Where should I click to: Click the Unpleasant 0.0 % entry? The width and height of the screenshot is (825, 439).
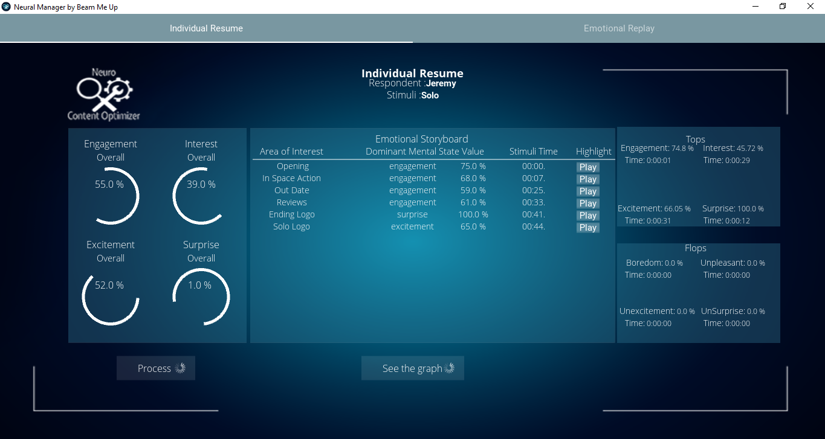(x=733, y=263)
